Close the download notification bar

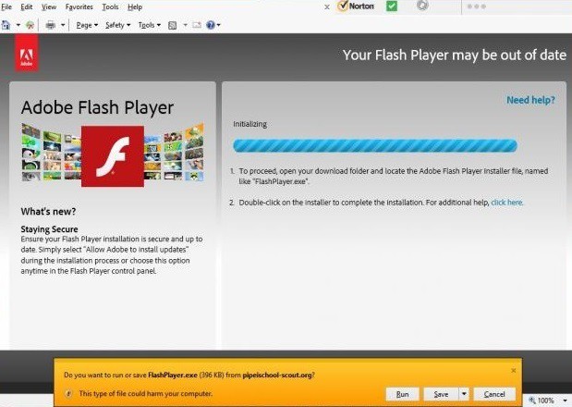tap(513, 371)
